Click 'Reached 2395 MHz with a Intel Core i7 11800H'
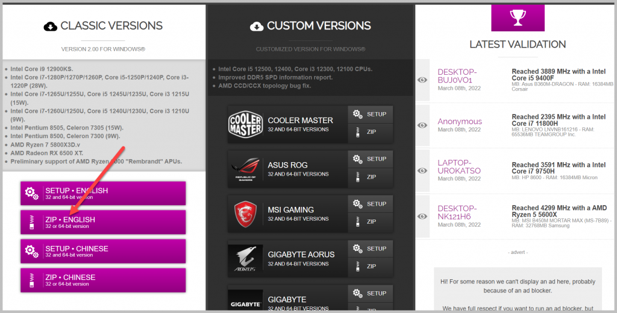The width and height of the screenshot is (617, 313). (x=559, y=120)
